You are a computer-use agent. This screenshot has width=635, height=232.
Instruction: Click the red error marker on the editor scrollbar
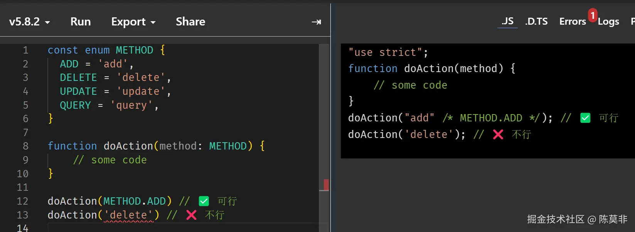326,185
